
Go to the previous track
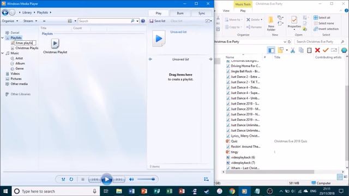click(94, 179)
